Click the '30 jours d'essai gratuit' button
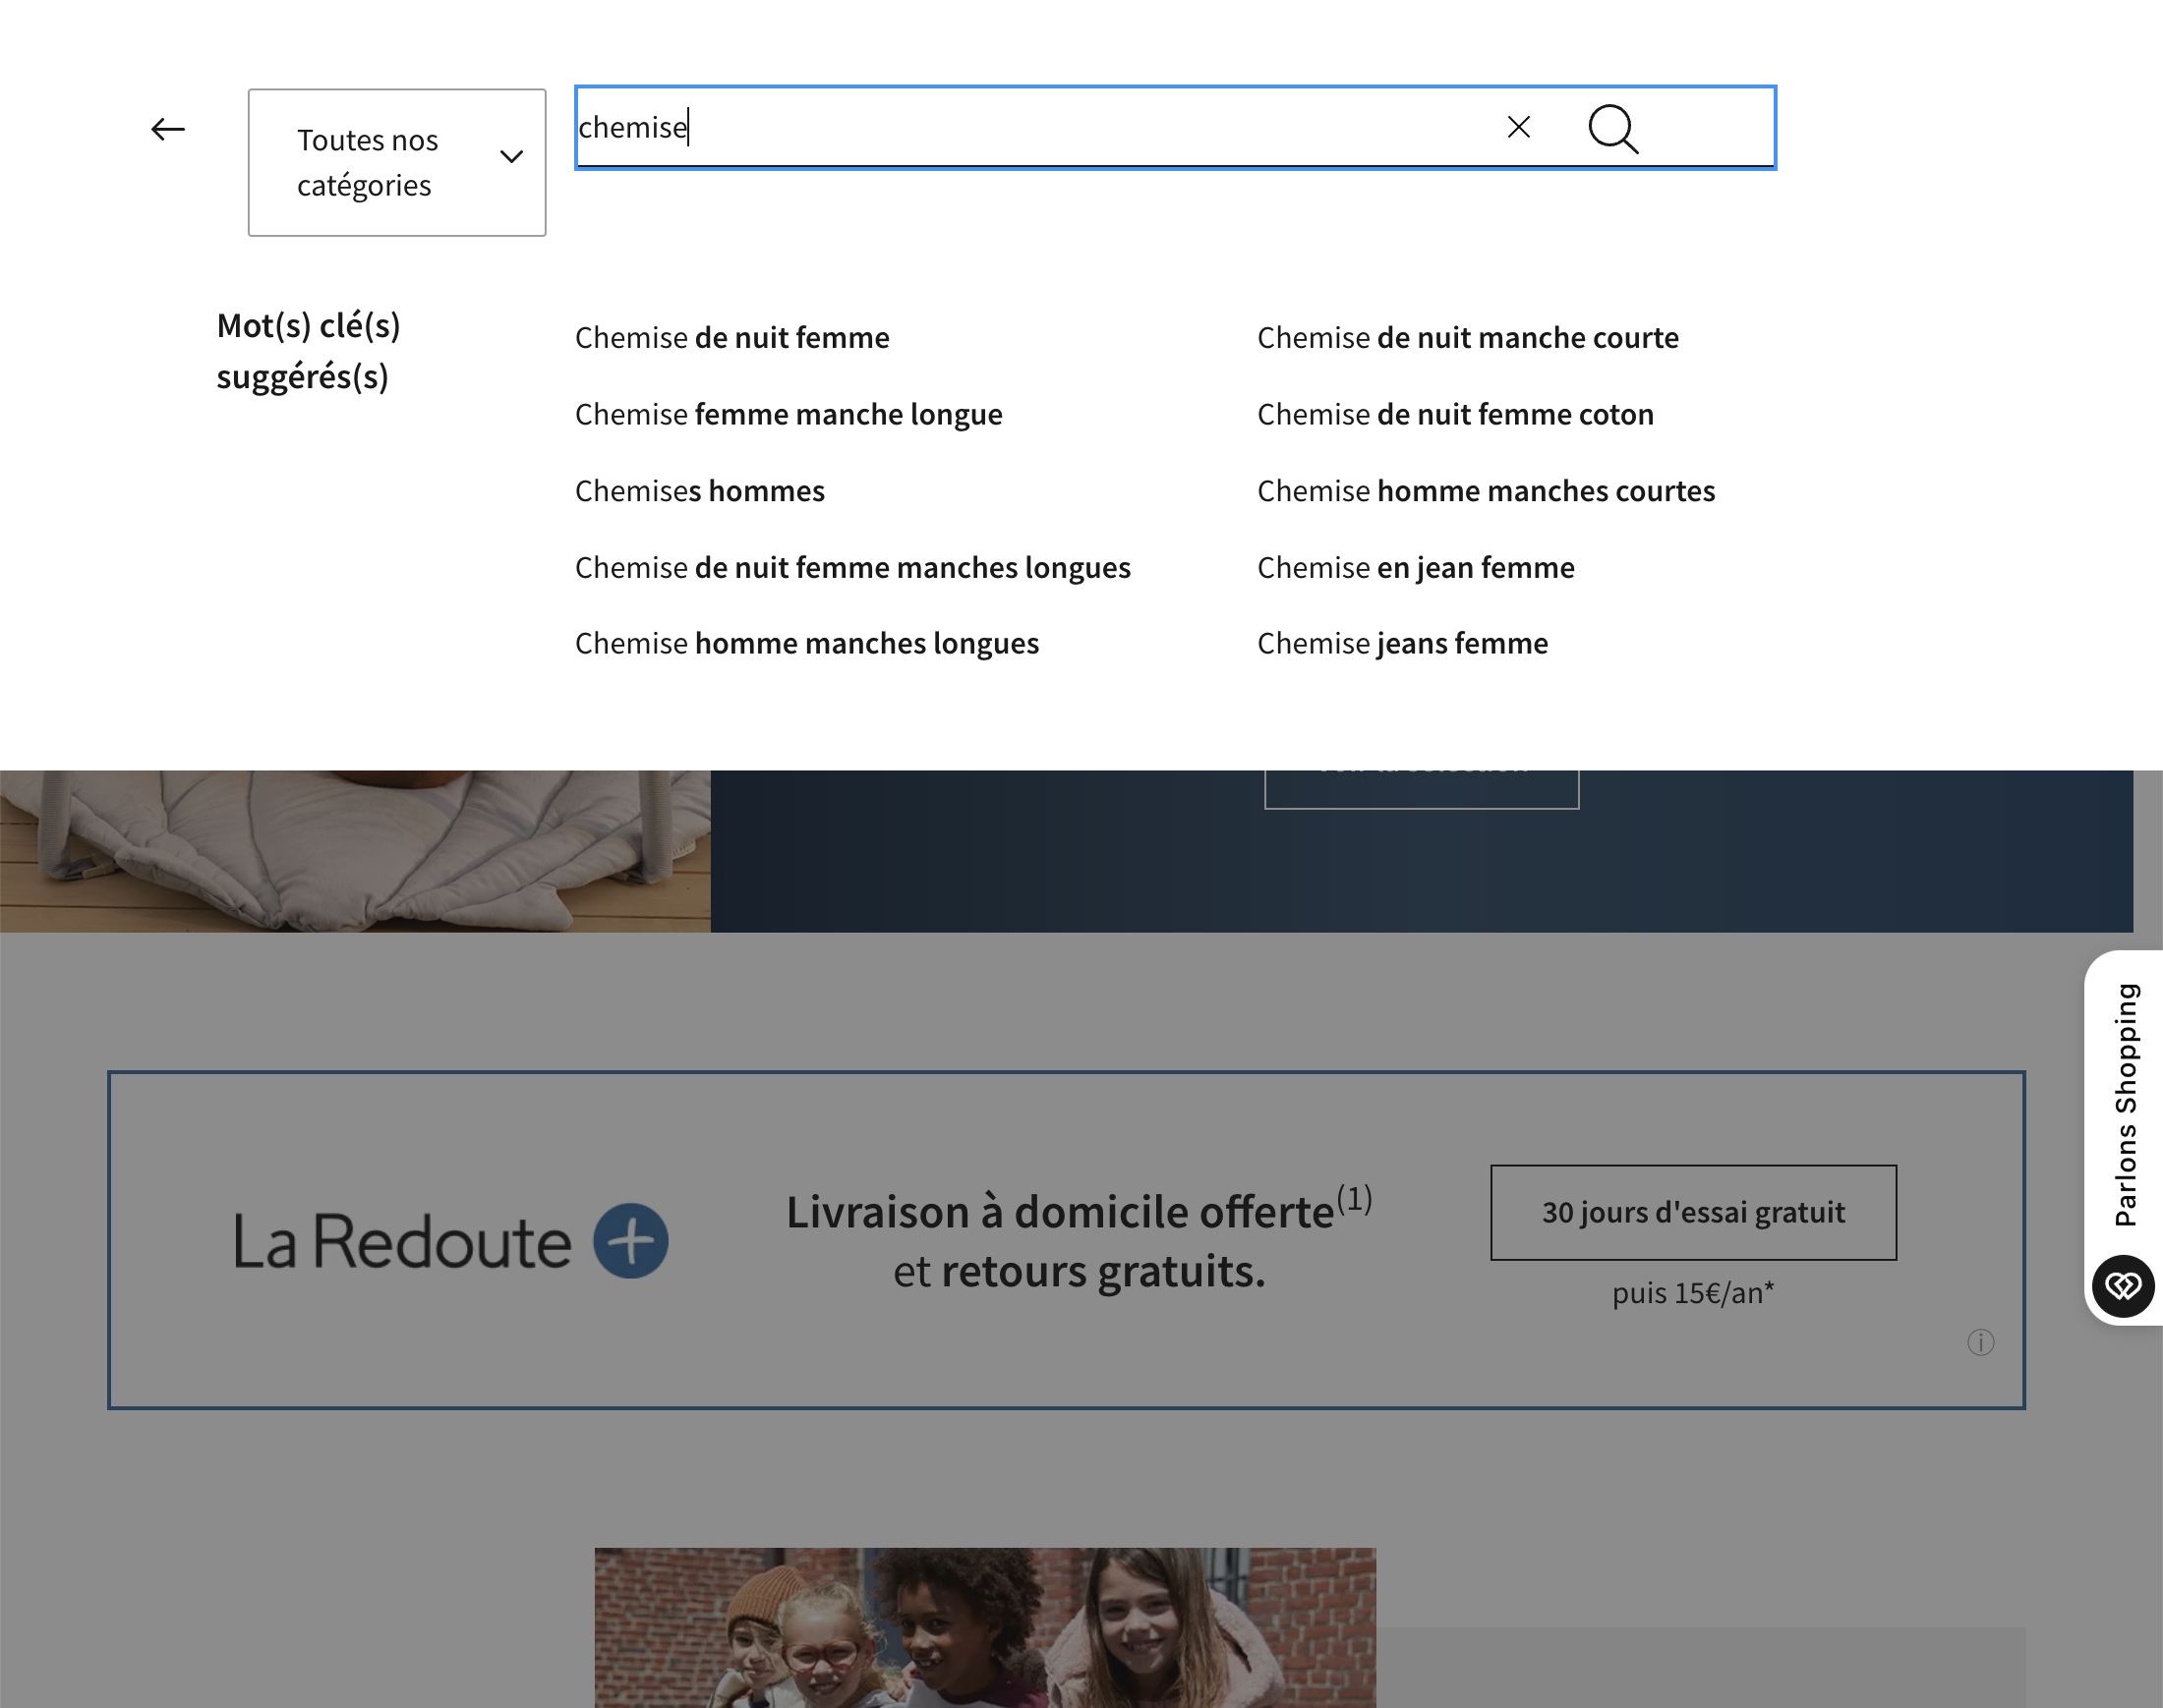The height and width of the screenshot is (1708, 2163). (x=1693, y=1212)
